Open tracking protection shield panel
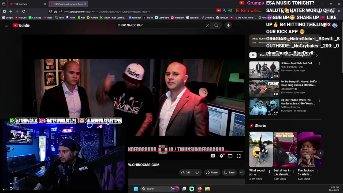Viewport: 343px width, 193px height. click(50, 12)
